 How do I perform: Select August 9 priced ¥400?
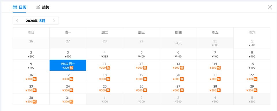pyautogui.click(x=31, y=65)
